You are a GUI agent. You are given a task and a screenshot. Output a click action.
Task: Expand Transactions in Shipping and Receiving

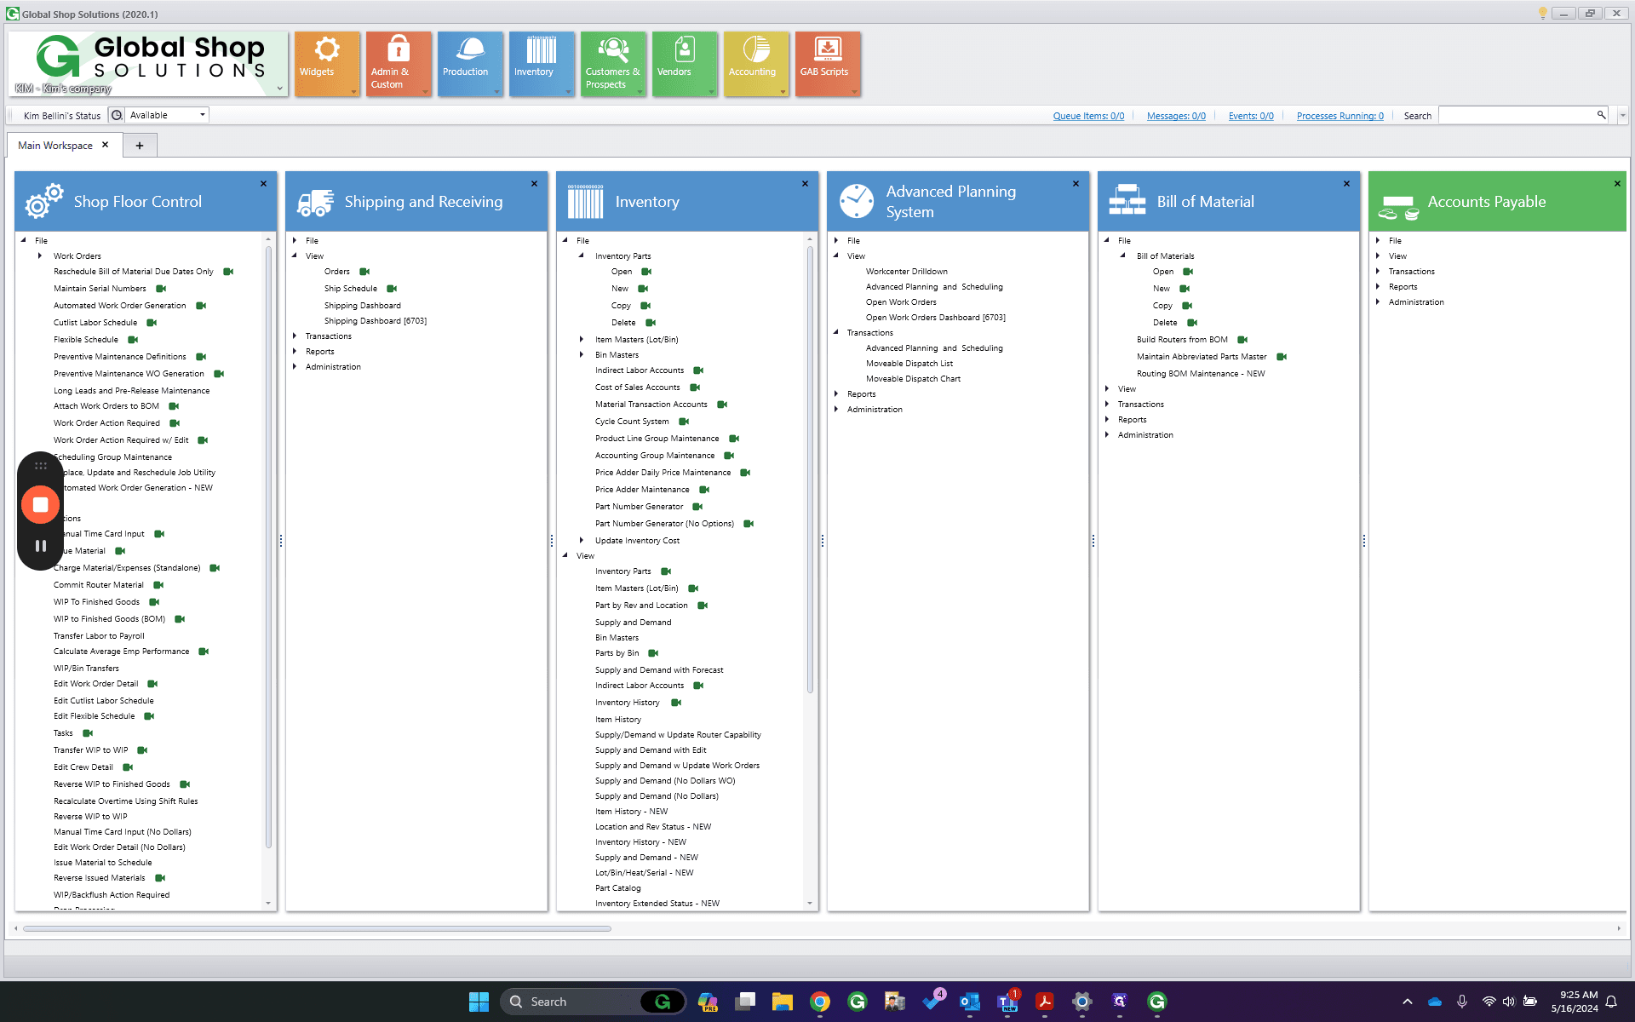click(x=295, y=336)
